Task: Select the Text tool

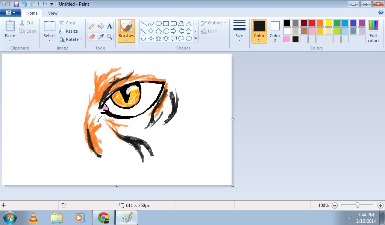Action: coord(109,26)
